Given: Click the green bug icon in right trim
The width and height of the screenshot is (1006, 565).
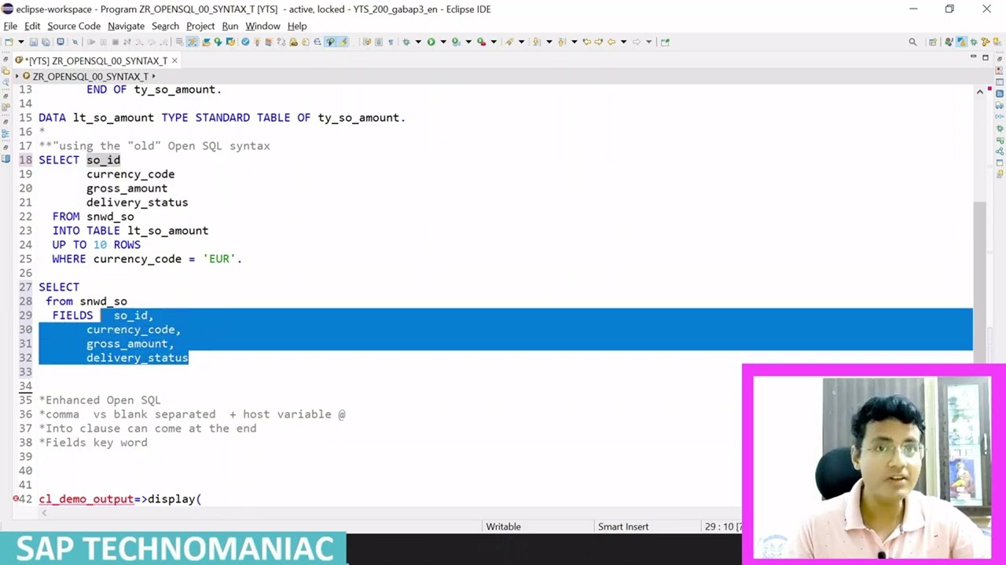Looking at the screenshot, I should click(x=1000, y=128).
